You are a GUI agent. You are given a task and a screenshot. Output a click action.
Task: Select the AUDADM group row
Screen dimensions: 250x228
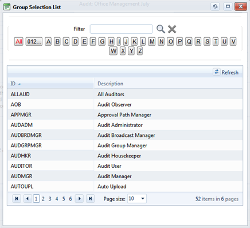click(125, 125)
